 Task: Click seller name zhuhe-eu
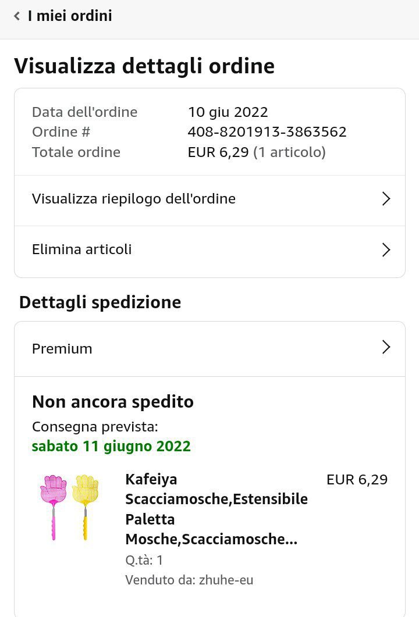point(226,580)
